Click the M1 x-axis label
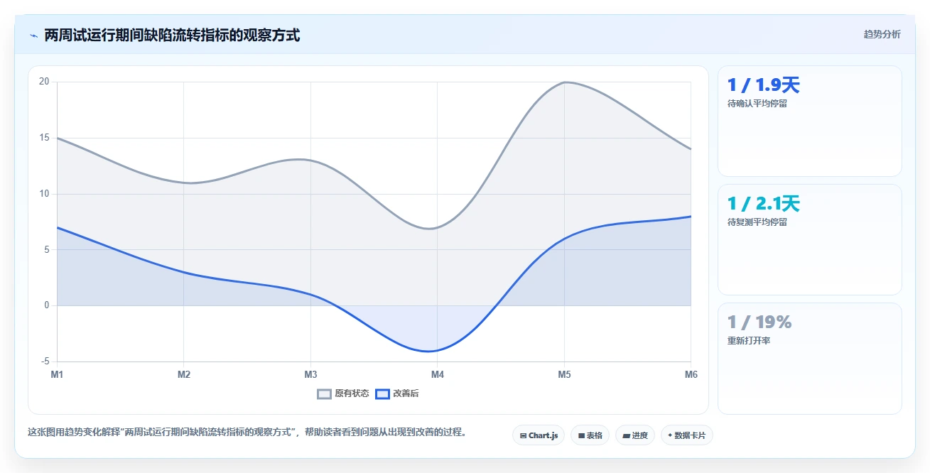930x473 pixels. (x=57, y=374)
